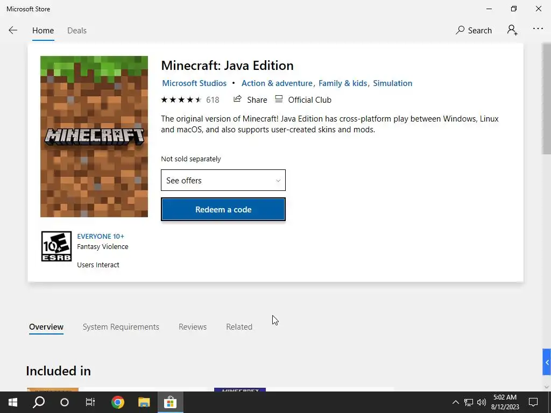
Task: Open taskbar search magnifier
Action: click(39, 402)
